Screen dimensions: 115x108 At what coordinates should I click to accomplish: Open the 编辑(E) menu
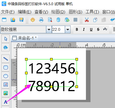(24, 12)
